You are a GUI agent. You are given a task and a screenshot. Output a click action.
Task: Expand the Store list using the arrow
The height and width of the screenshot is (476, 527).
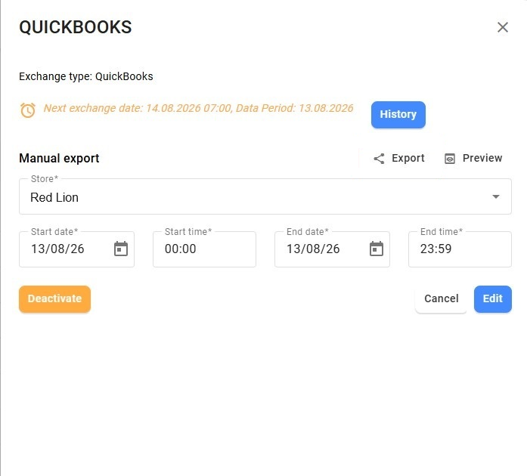(x=496, y=197)
